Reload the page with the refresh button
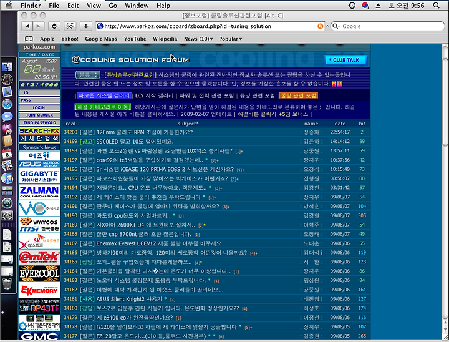Screen dimensions: 449x342 54,26
